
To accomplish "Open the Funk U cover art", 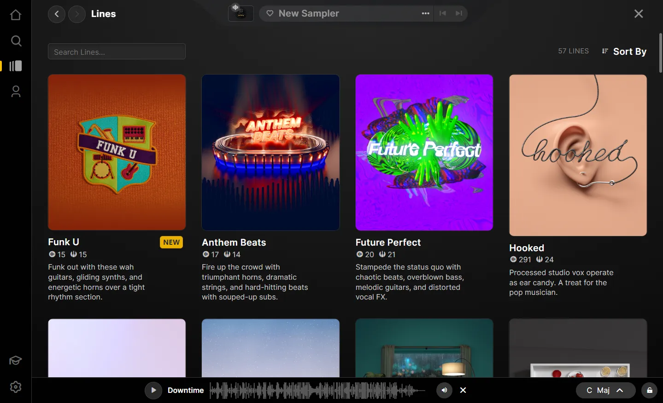I will tap(117, 152).
